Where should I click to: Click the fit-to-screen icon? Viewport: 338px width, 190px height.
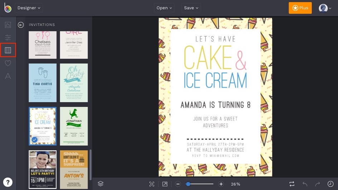152,184
